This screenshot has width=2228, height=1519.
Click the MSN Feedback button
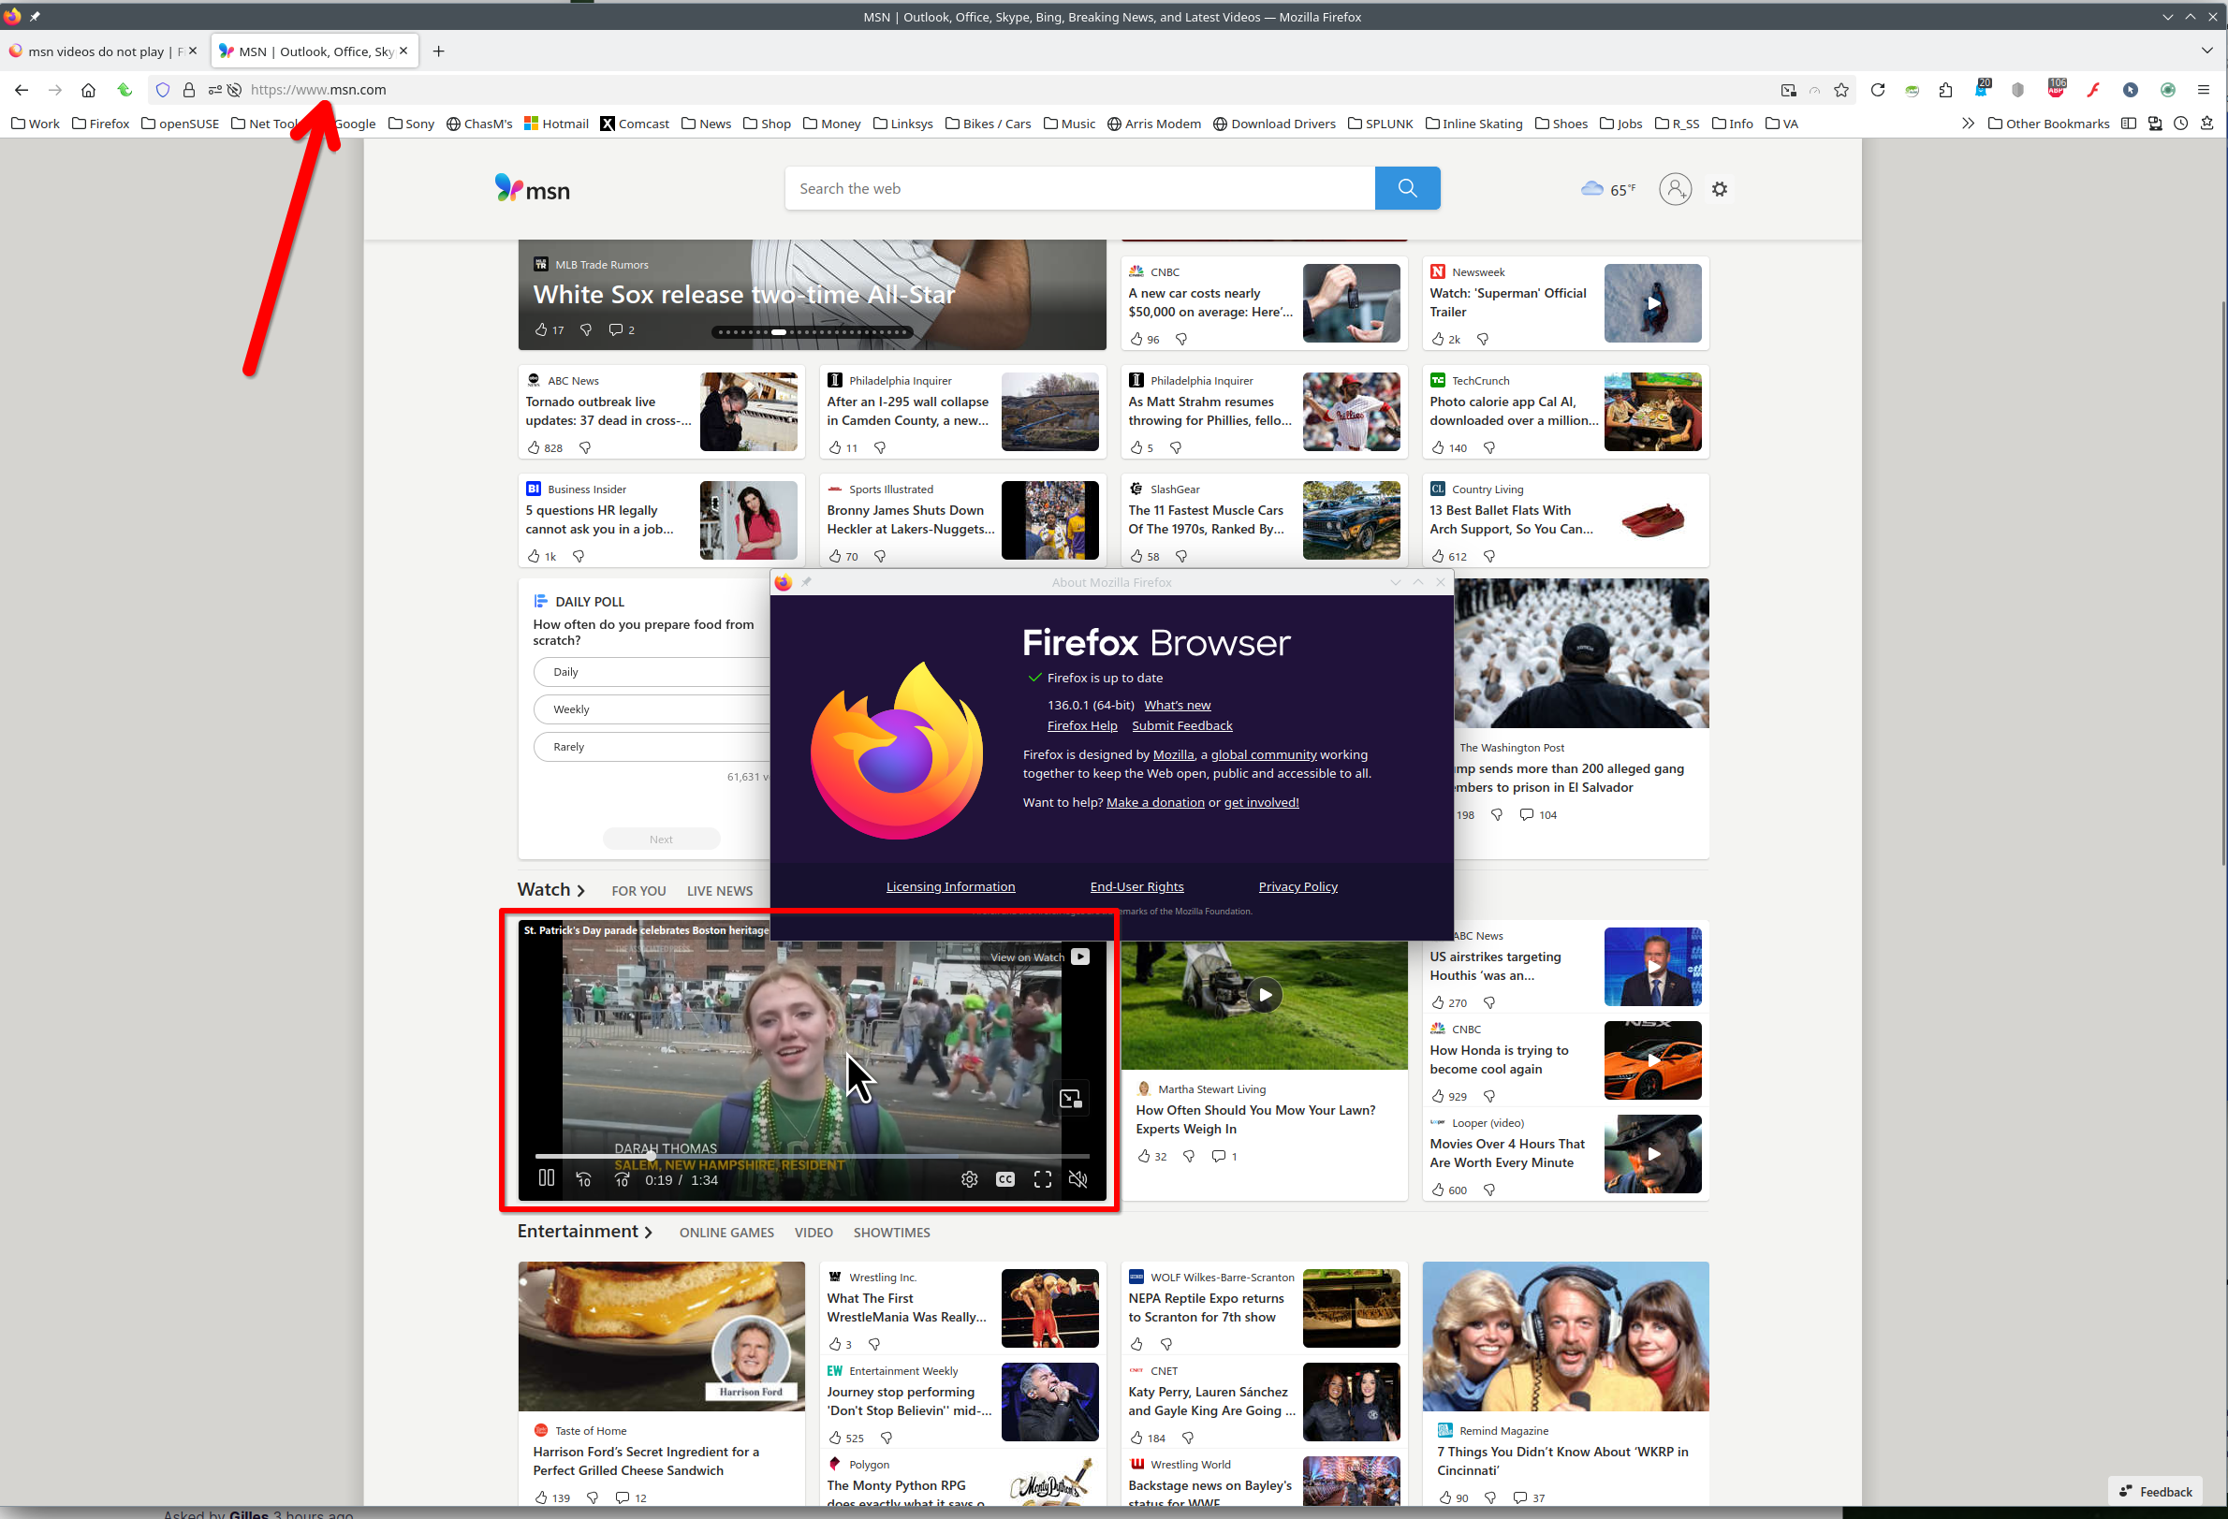[x=2156, y=1491]
